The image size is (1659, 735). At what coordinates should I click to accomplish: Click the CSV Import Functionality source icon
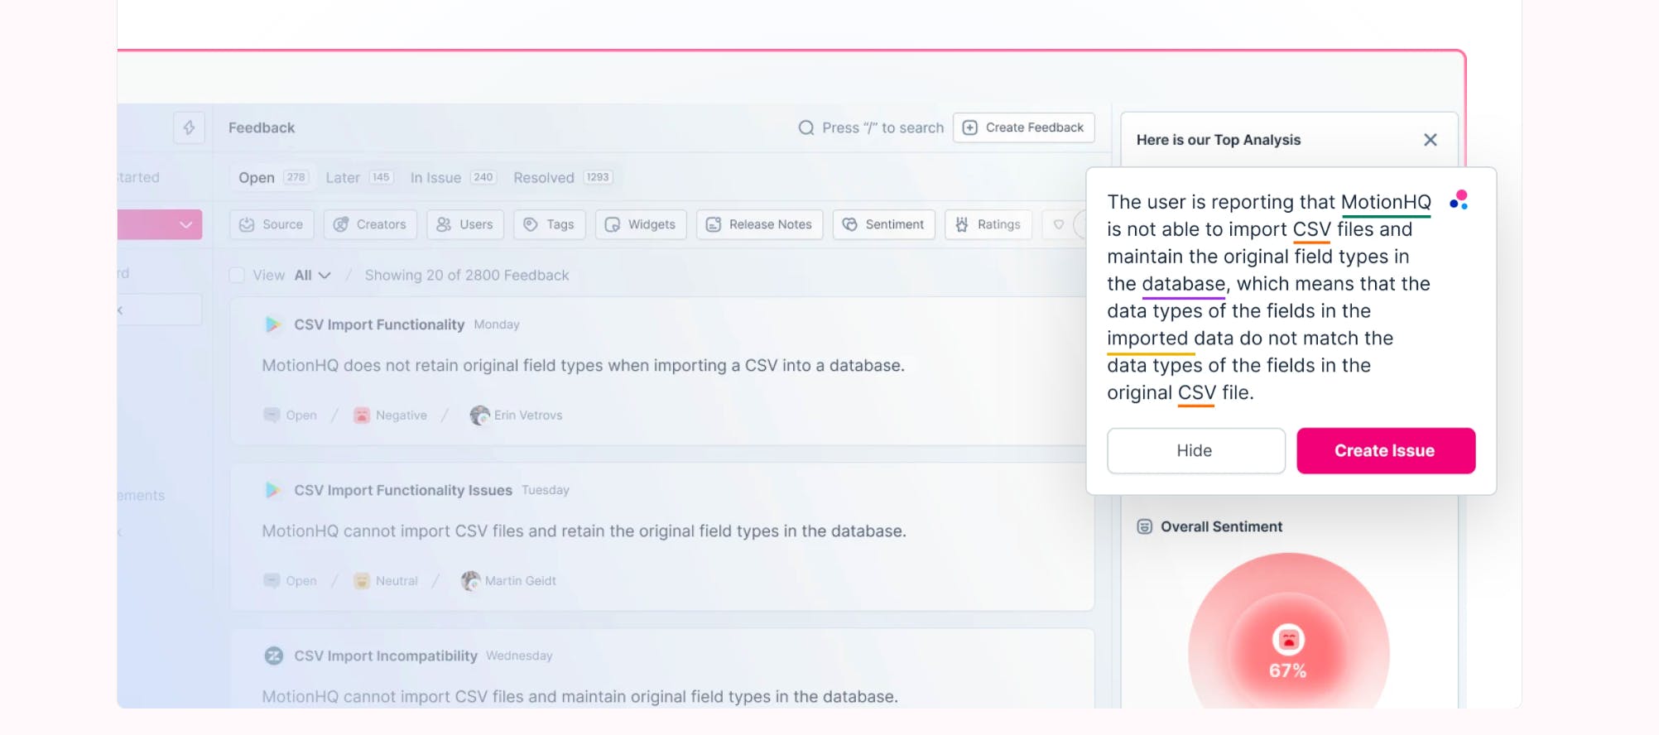click(x=272, y=324)
